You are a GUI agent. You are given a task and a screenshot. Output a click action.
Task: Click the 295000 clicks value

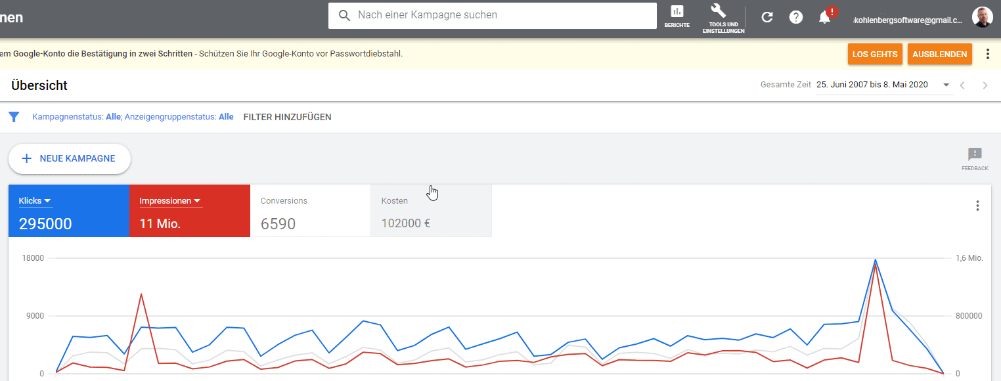(45, 224)
